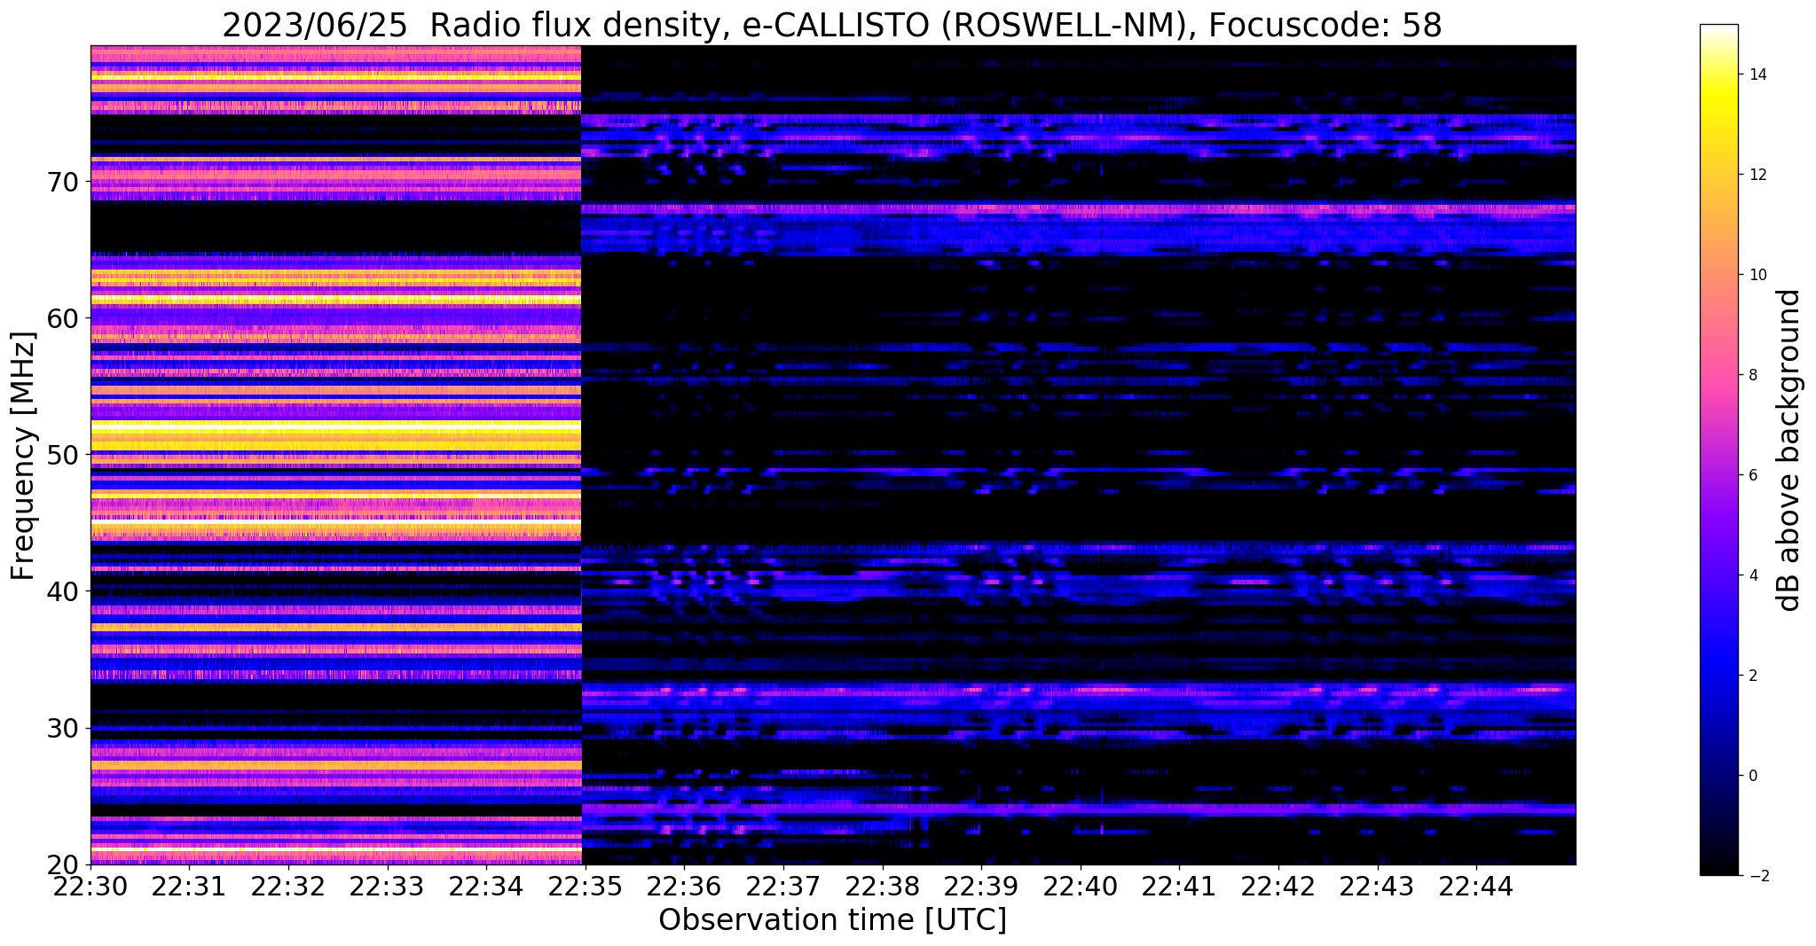
Task: Click the 22:34 time tick label
Action: 485,886
